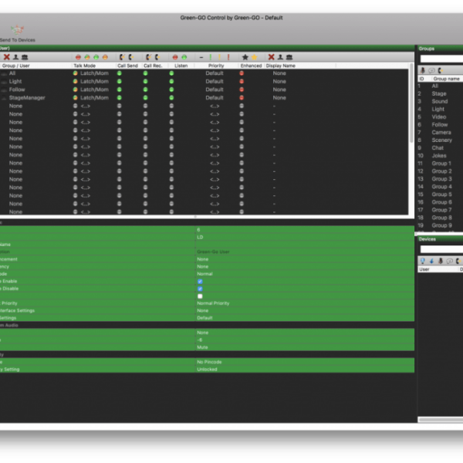The height and width of the screenshot is (463, 463).
Task: Toggle the second blue checked checkbox in properties
Action: tap(200, 289)
